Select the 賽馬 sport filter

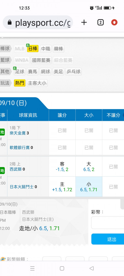click(33, 72)
